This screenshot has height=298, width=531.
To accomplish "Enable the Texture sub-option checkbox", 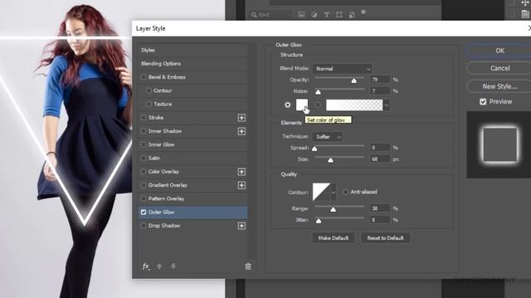I will 149,104.
